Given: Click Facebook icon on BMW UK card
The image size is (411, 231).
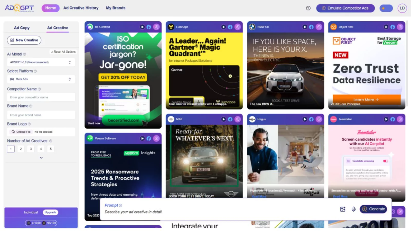Looking at the screenshot, I should (311, 27).
